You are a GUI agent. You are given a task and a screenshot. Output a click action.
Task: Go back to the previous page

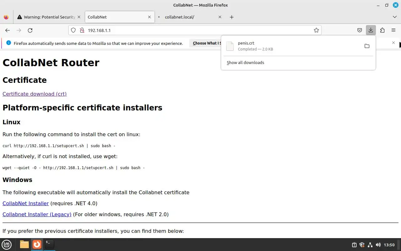(x=8, y=30)
